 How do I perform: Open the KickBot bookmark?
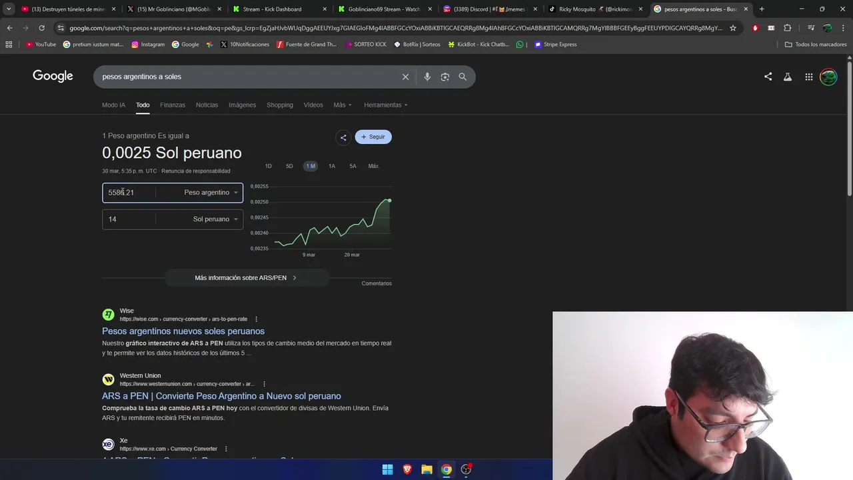tap(478, 45)
